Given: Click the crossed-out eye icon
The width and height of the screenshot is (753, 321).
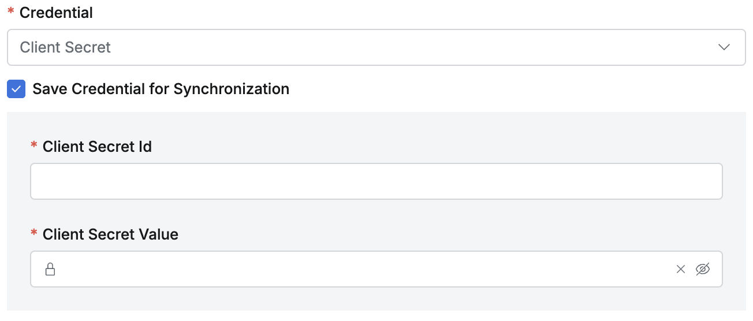Looking at the screenshot, I should click(703, 269).
